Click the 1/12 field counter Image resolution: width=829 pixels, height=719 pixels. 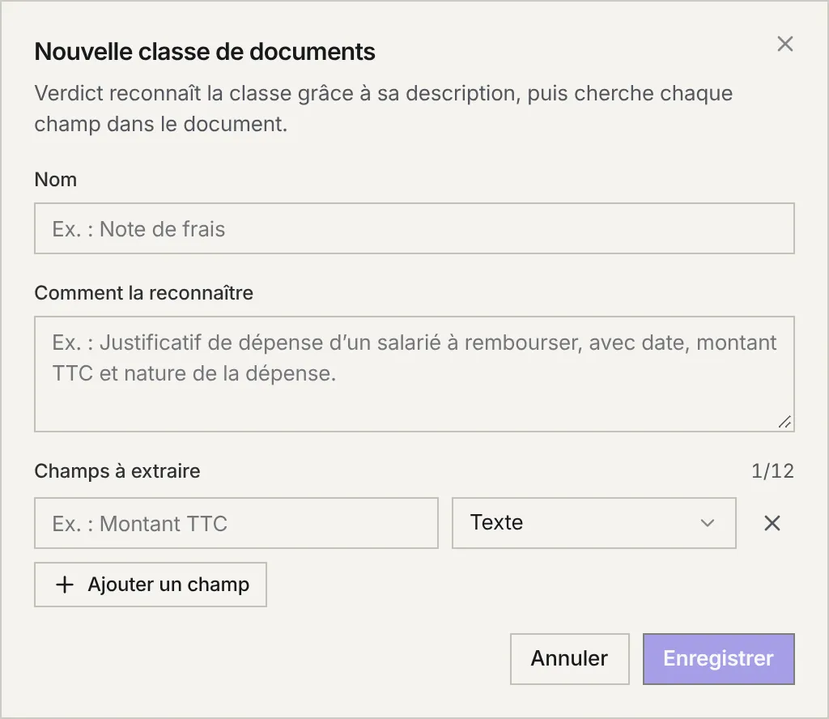click(772, 471)
